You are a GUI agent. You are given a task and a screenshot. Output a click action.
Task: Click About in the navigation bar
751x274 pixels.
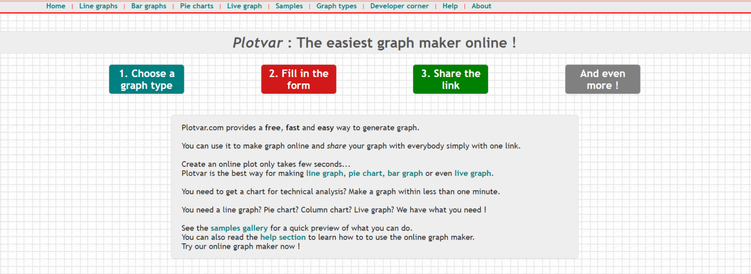pyautogui.click(x=481, y=6)
